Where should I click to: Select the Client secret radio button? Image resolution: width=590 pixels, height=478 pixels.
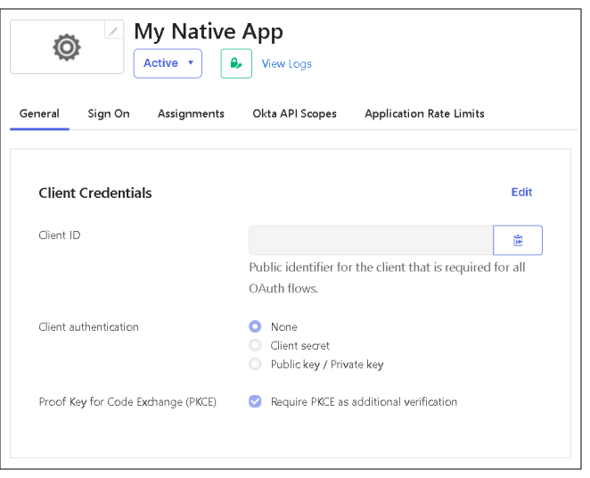pyautogui.click(x=256, y=346)
